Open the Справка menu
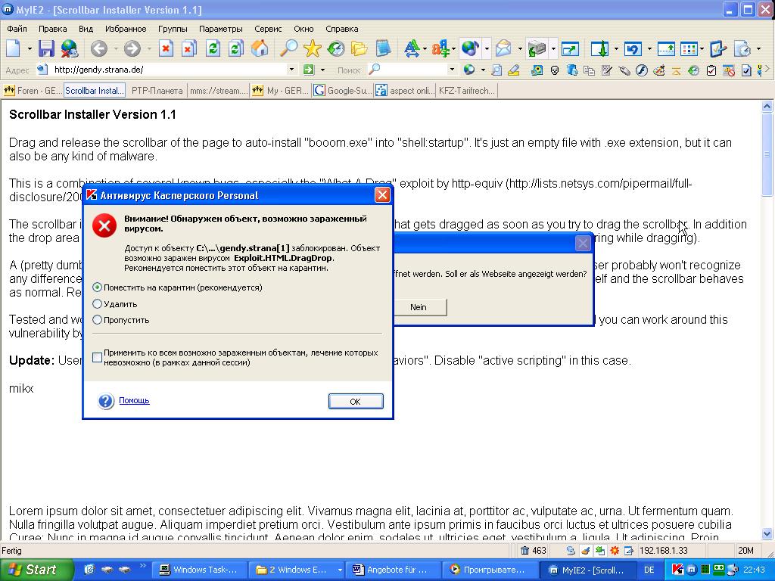Image resolution: width=775 pixels, height=581 pixels. [x=342, y=29]
